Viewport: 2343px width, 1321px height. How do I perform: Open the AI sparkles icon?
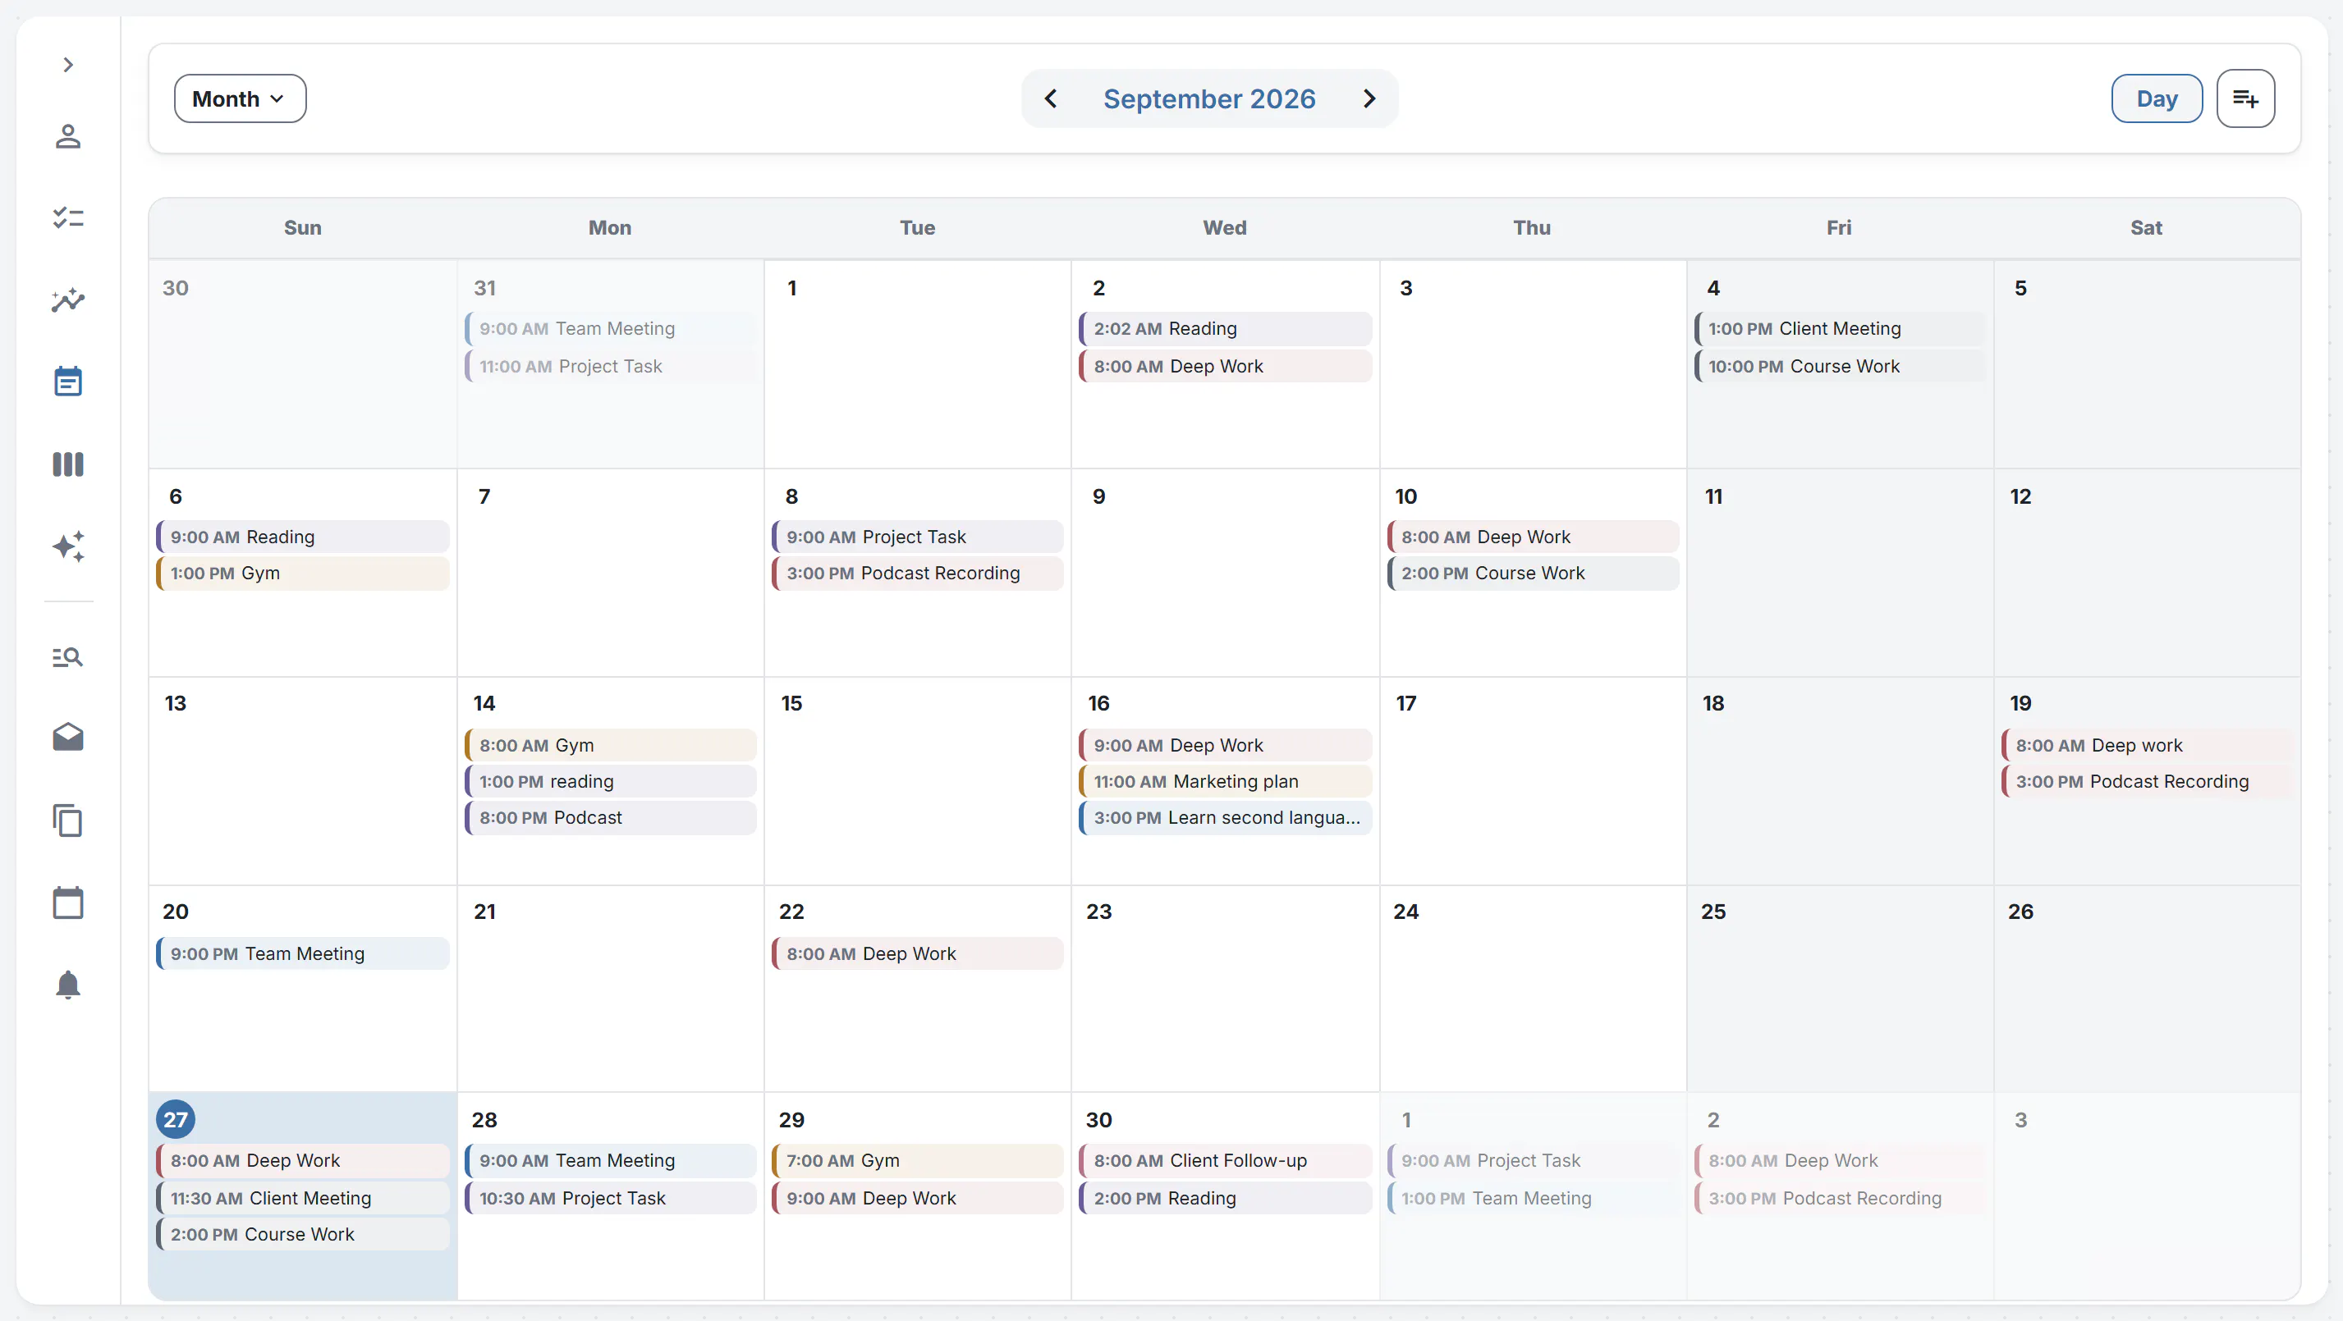coord(68,546)
